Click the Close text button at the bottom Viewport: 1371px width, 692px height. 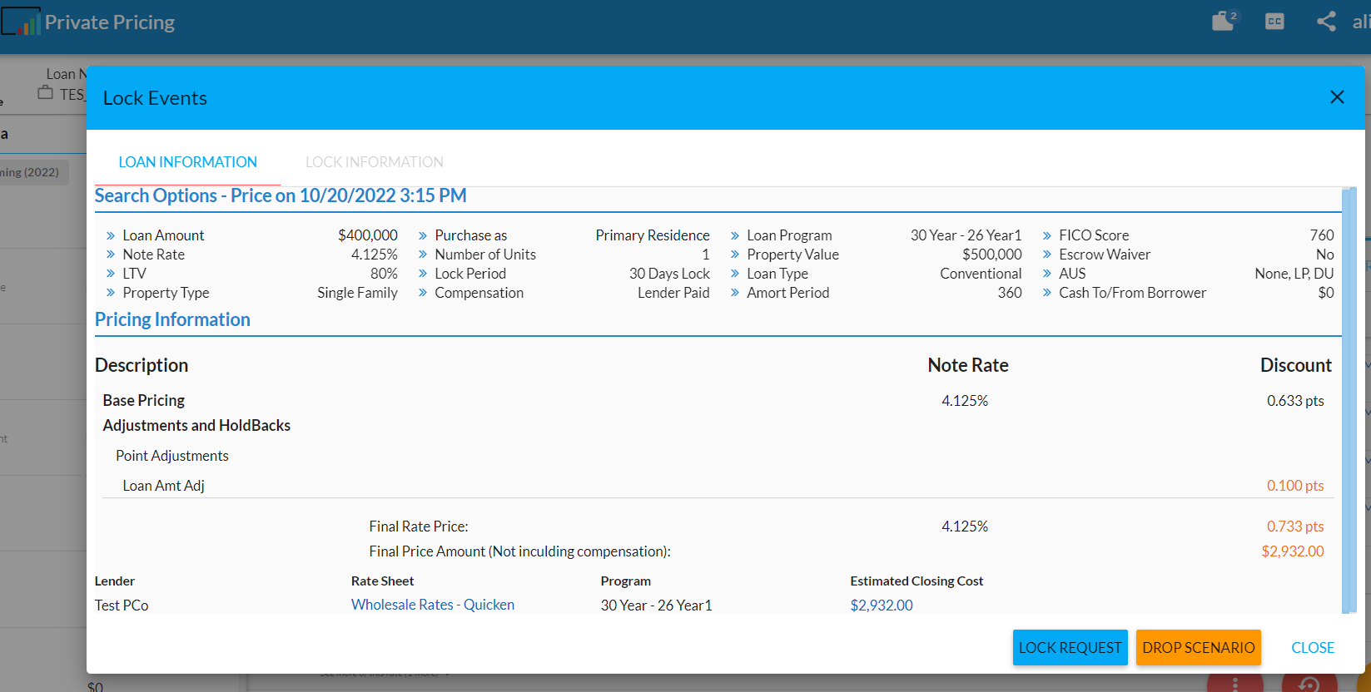[x=1312, y=648]
